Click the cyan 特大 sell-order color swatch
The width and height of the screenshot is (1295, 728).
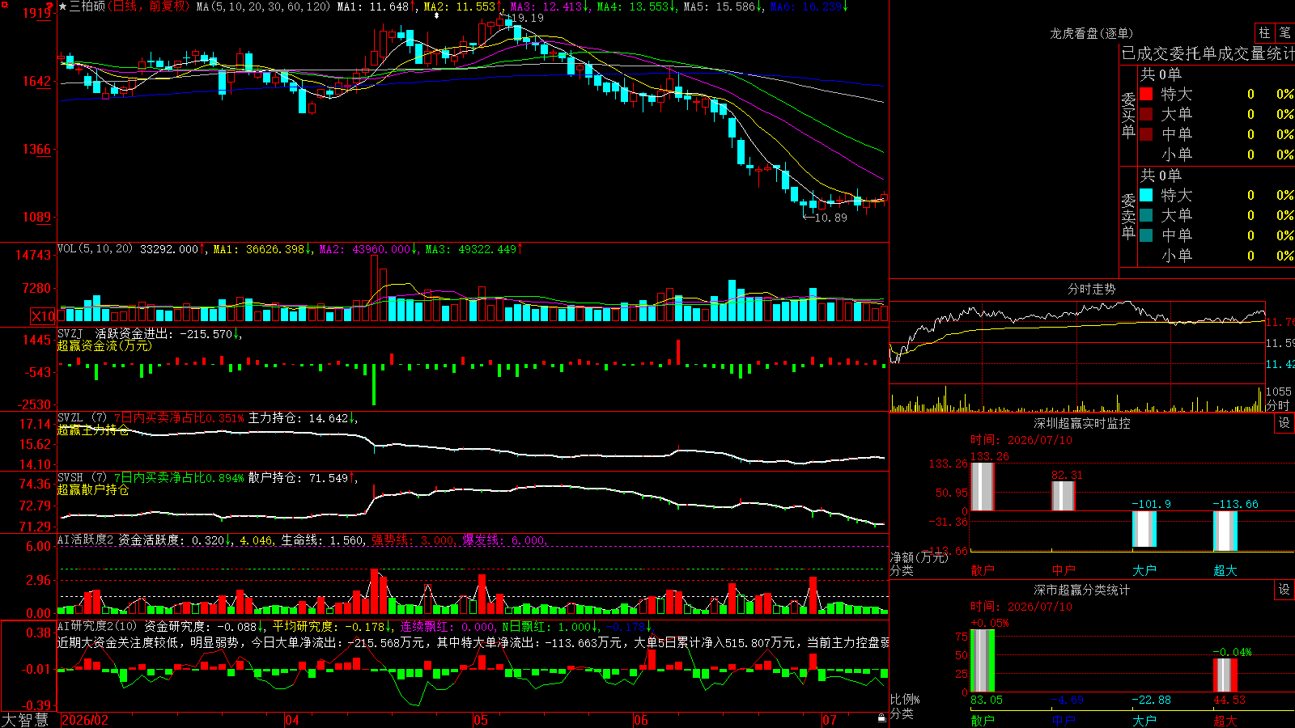1146,195
